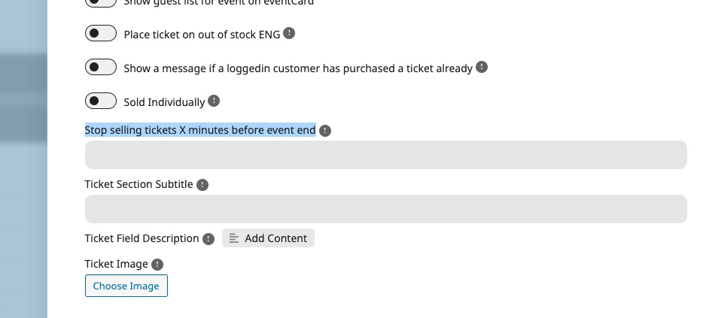The image size is (703, 318).
Task: Toggle the Show guest list on eventCard switch
Action: click(101, 2)
